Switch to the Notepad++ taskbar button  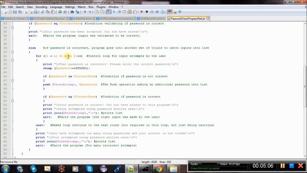[131, 169]
